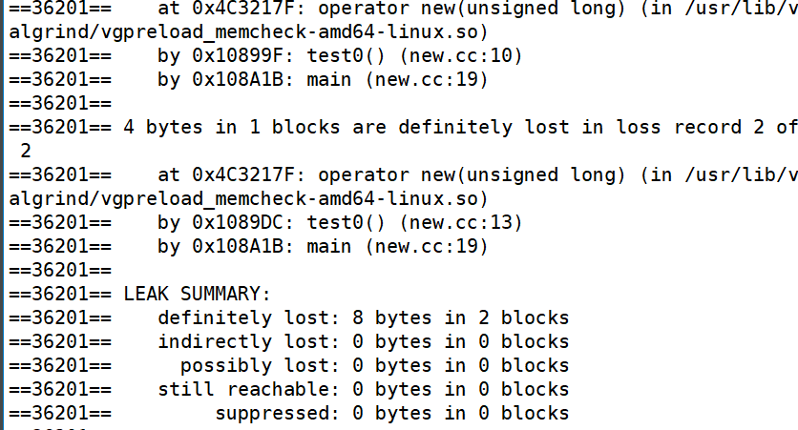Click the 'possibly lost:' summary label

pyautogui.click(x=260, y=366)
